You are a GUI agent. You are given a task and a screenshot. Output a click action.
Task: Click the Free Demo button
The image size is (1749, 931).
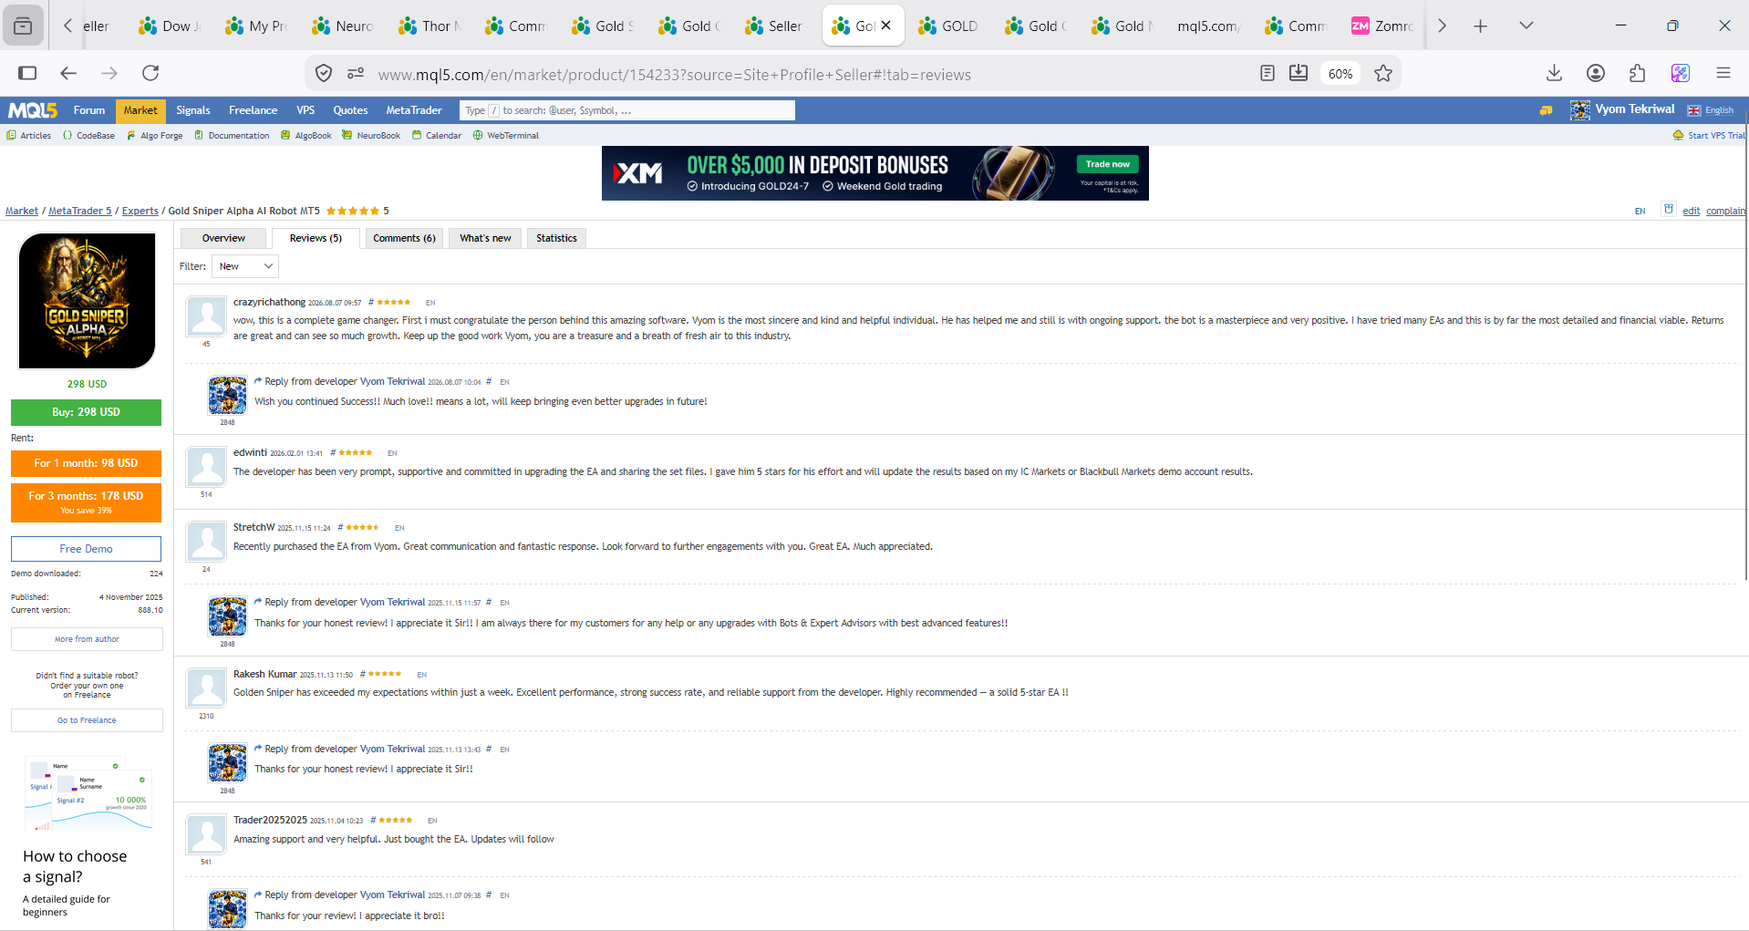tap(86, 549)
